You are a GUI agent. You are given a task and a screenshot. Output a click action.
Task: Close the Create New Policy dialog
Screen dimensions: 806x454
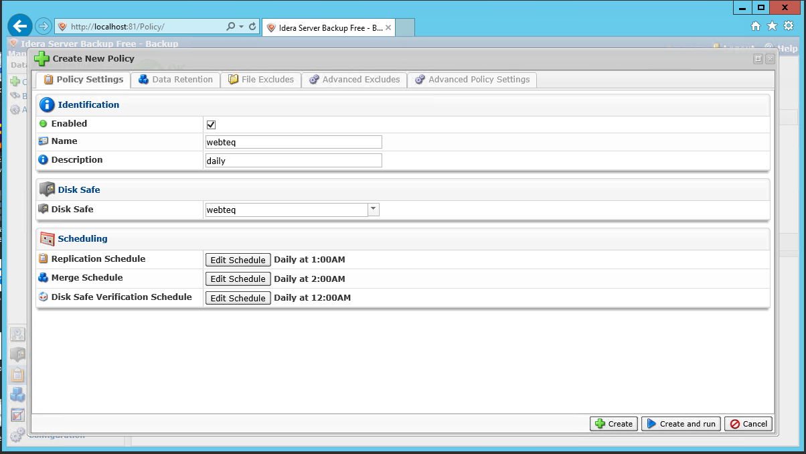click(x=770, y=59)
